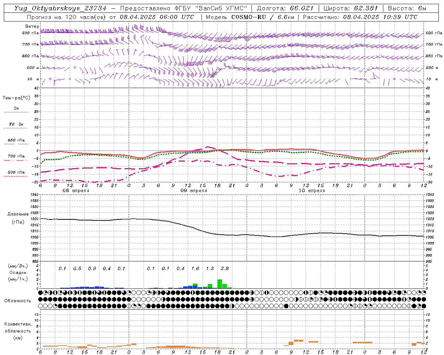Click the (мм/3ч.) precipitation unit label
The height and width of the screenshot is (355, 444).
(18, 266)
